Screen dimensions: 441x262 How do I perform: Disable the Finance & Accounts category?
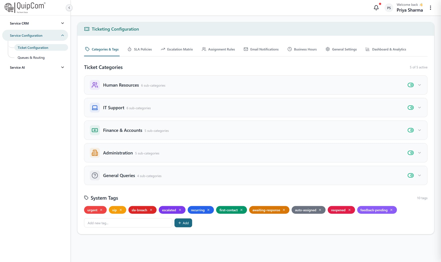411,130
